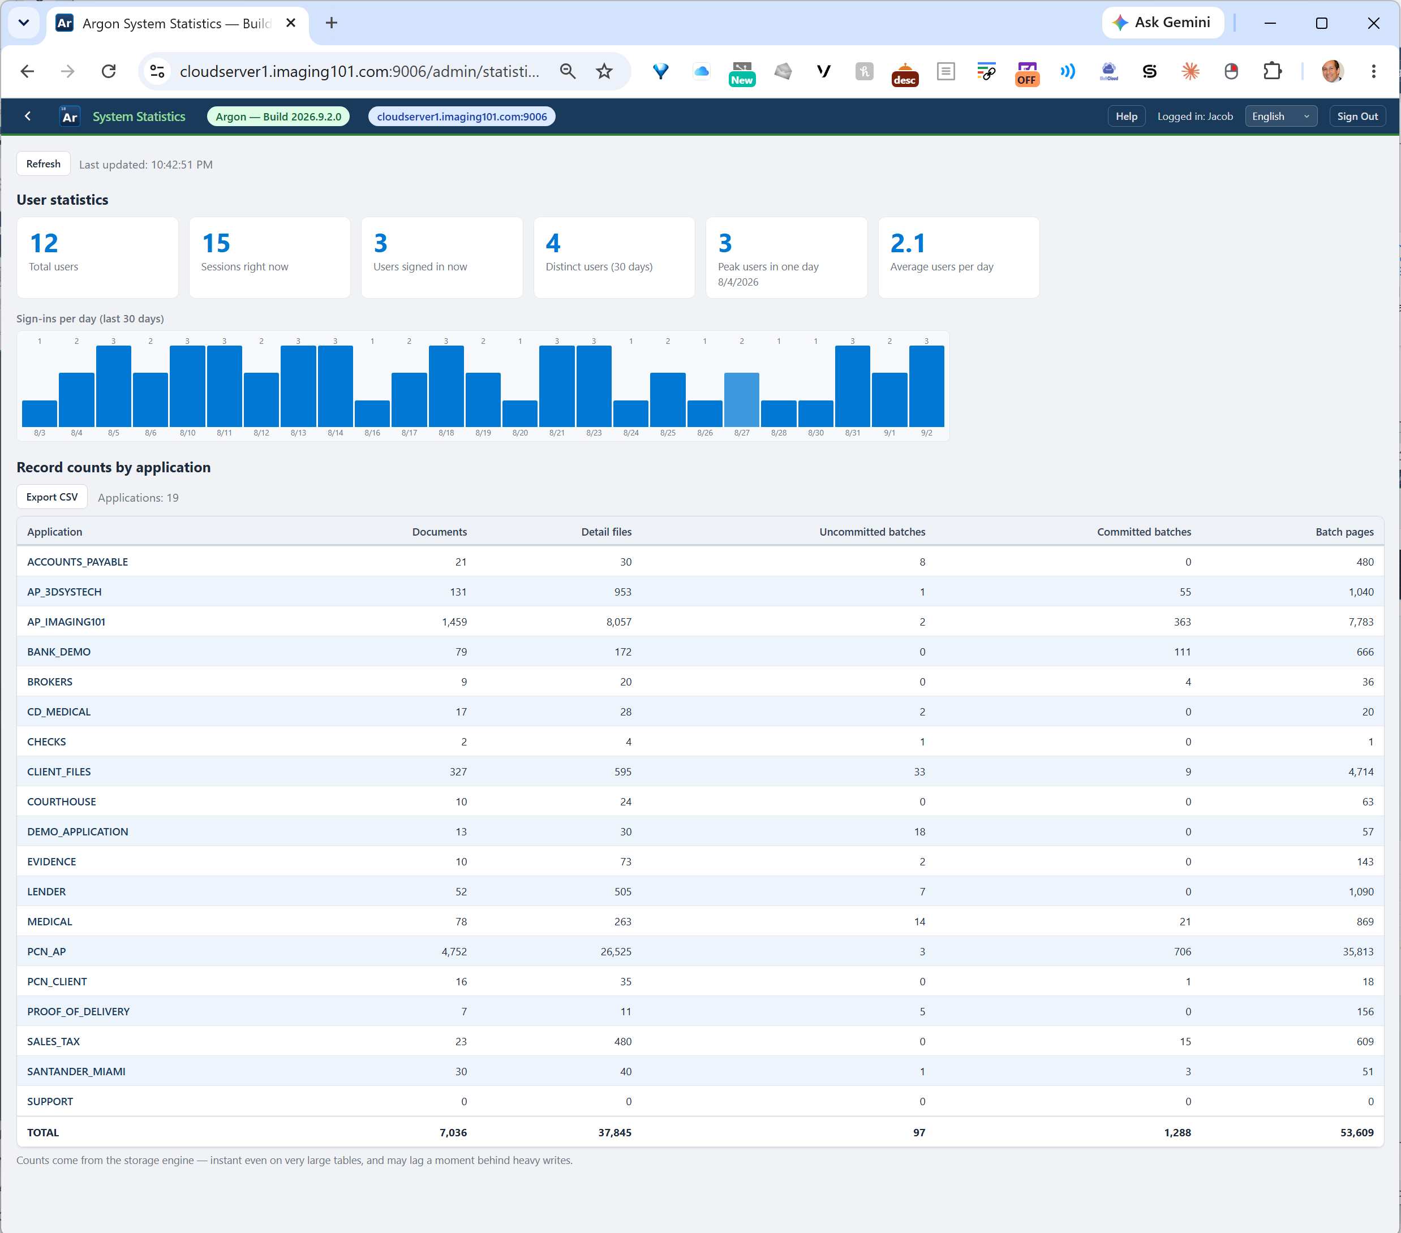Screen dimensions: 1401x1233
Task: Click the Detail files column header
Action: [607, 532]
